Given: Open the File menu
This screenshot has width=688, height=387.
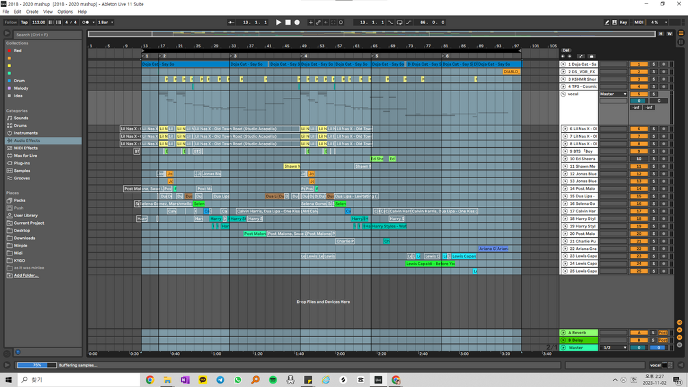Looking at the screenshot, I should [5, 12].
